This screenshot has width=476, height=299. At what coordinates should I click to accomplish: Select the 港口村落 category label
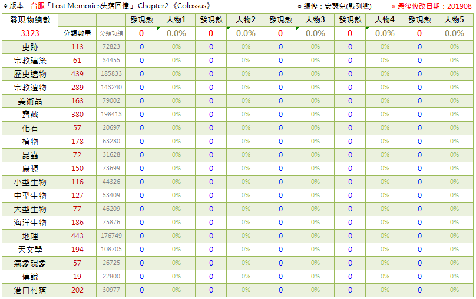click(x=29, y=290)
